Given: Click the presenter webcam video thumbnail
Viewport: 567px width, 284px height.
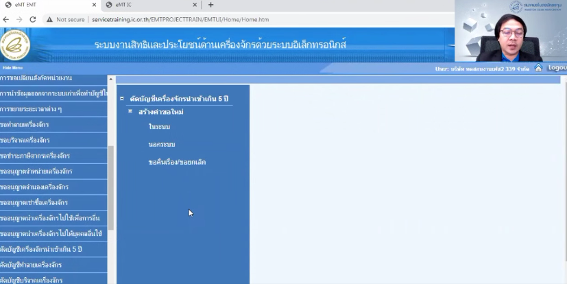Looking at the screenshot, I should click(x=511, y=31).
